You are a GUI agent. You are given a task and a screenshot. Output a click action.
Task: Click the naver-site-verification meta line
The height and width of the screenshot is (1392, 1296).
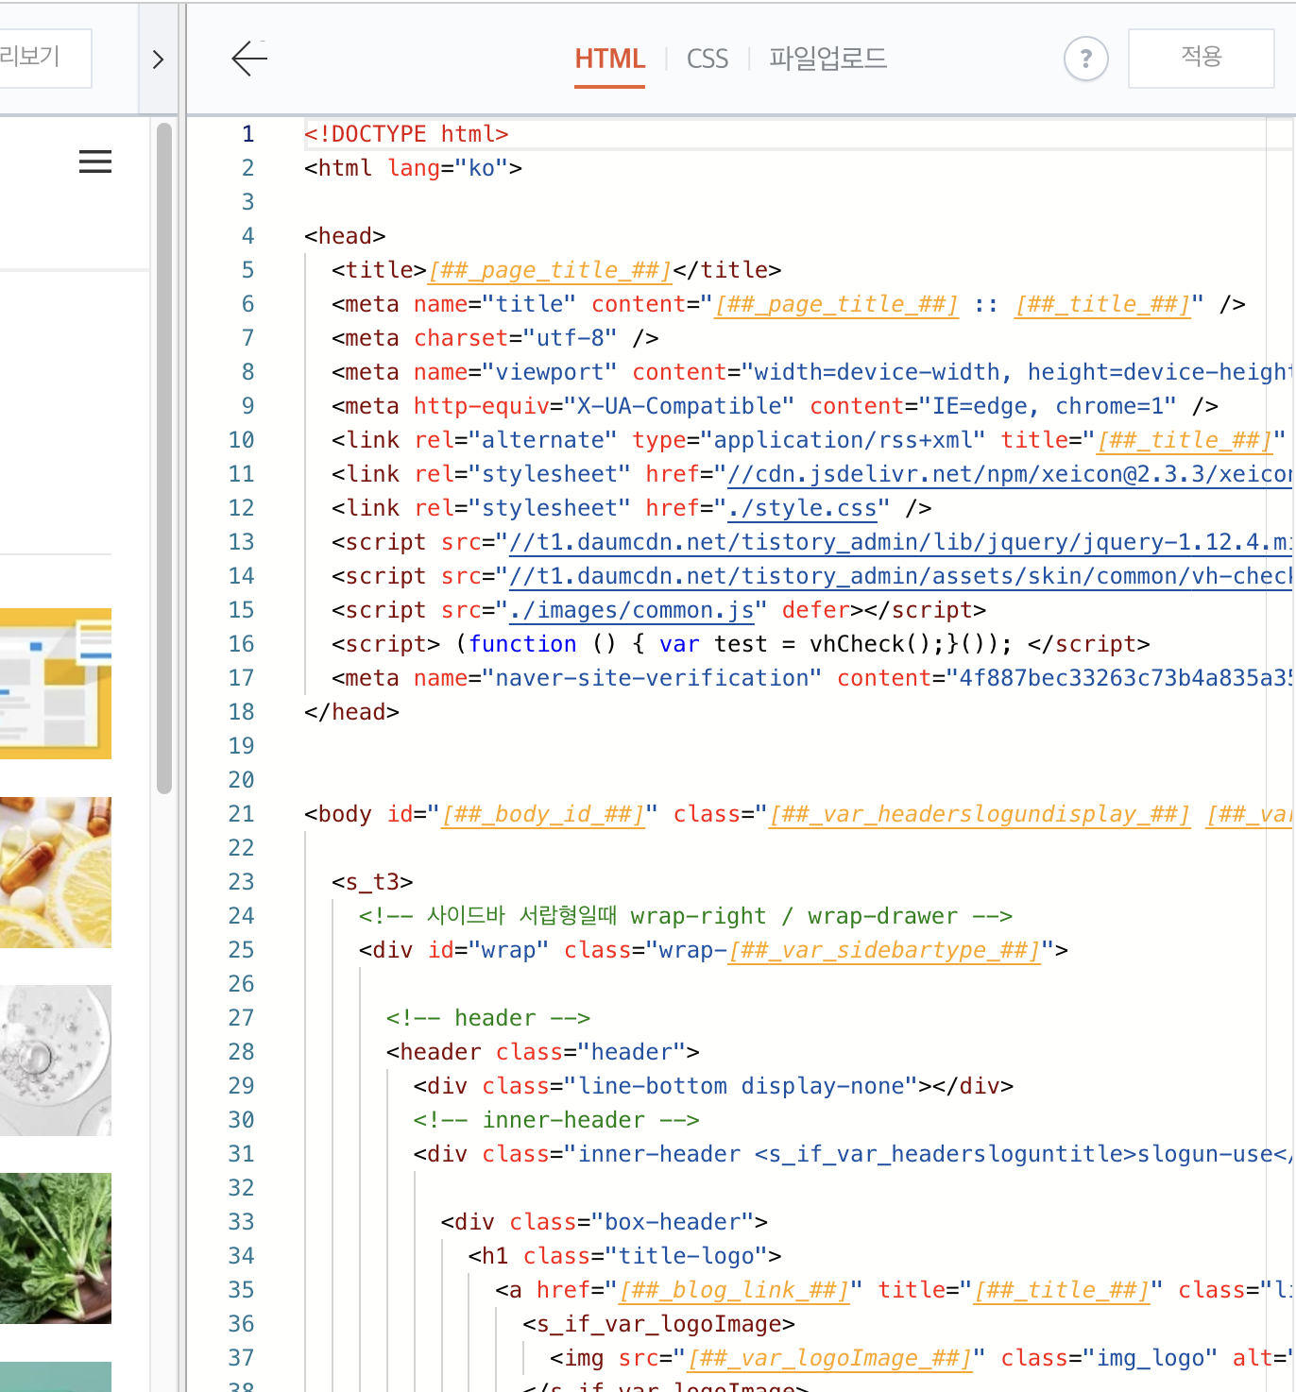tap(811, 678)
